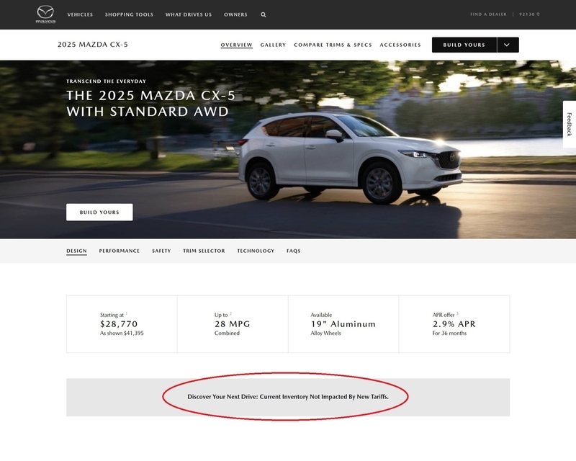The height and width of the screenshot is (461, 576).
Task: Click the Mazda logo icon
Action: pyautogui.click(x=45, y=14)
